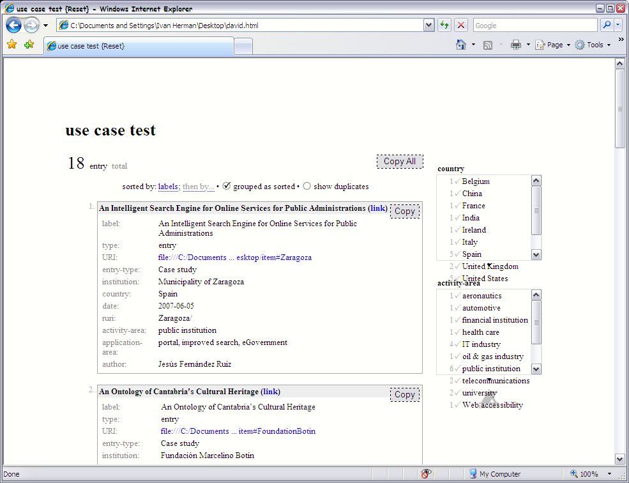
Task: Select the 'show duplicates' radio option
Action: [x=307, y=187]
